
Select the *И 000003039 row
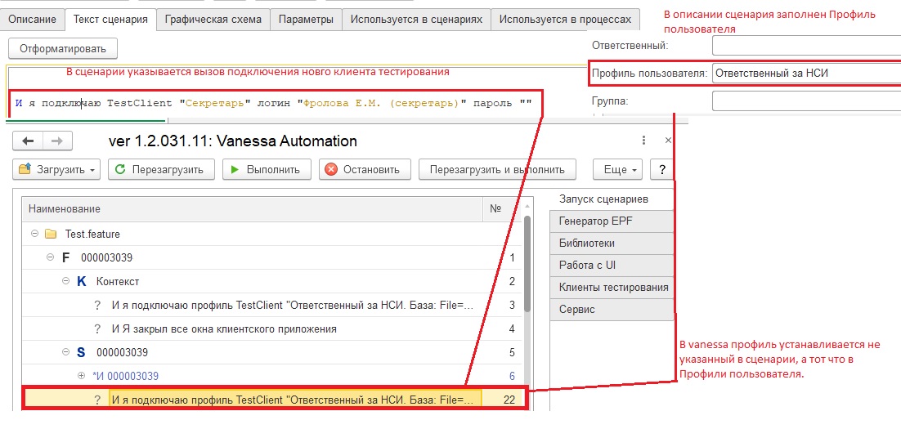pyautogui.click(x=271, y=376)
